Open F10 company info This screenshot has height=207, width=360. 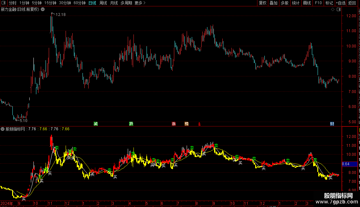pyautogui.click(x=318, y=3)
